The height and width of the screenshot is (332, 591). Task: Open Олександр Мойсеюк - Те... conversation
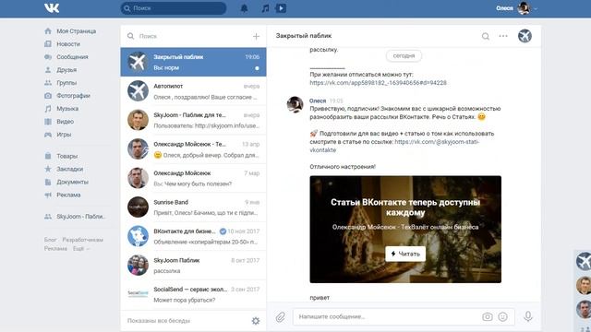[x=193, y=149]
